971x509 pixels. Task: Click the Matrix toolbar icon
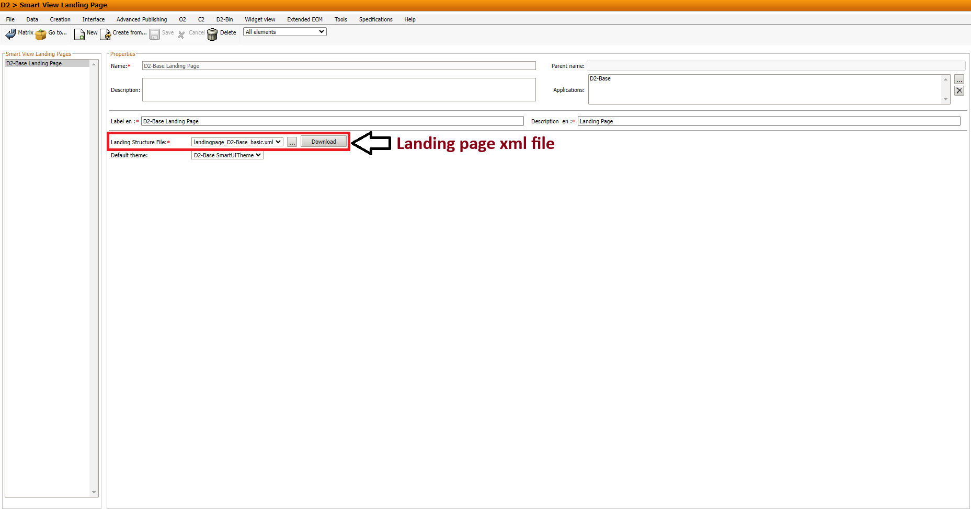10,34
